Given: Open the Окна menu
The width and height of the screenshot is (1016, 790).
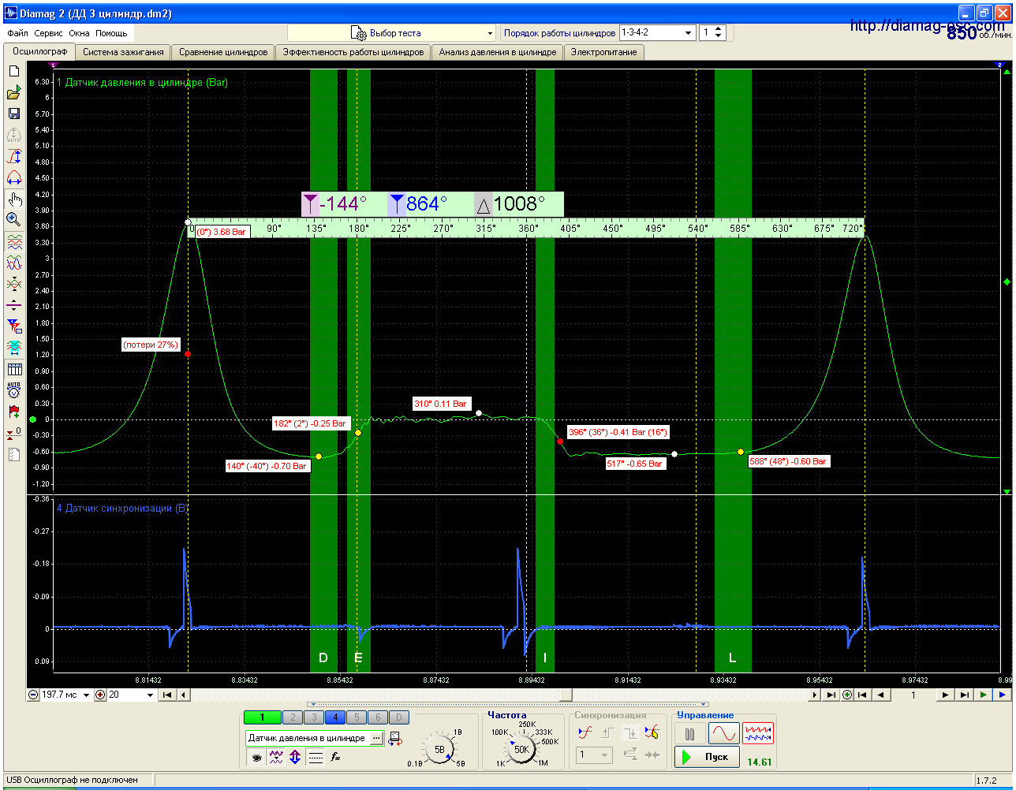Looking at the screenshot, I should [x=79, y=33].
